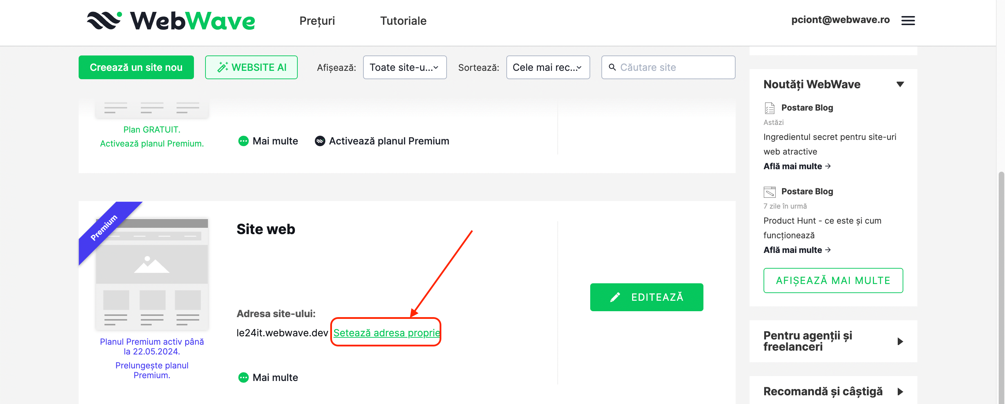The width and height of the screenshot is (1005, 404).
Task: Click the magic wand icon on WEBSITE AI
Action: (222, 67)
